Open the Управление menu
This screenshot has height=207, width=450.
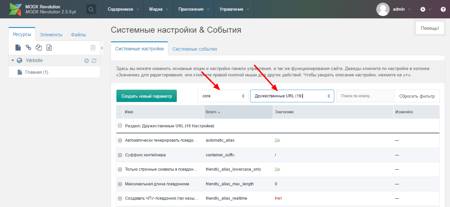pos(234,9)
